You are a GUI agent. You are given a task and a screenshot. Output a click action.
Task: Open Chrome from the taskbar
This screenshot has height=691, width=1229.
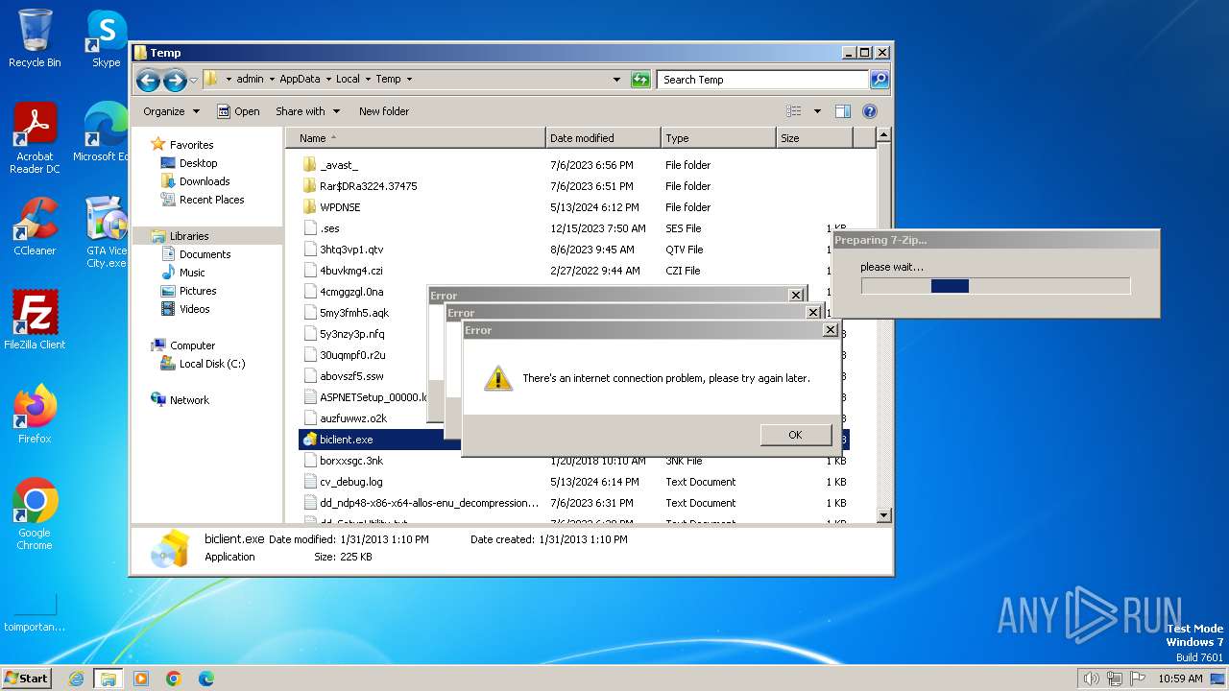pos(174,679)
